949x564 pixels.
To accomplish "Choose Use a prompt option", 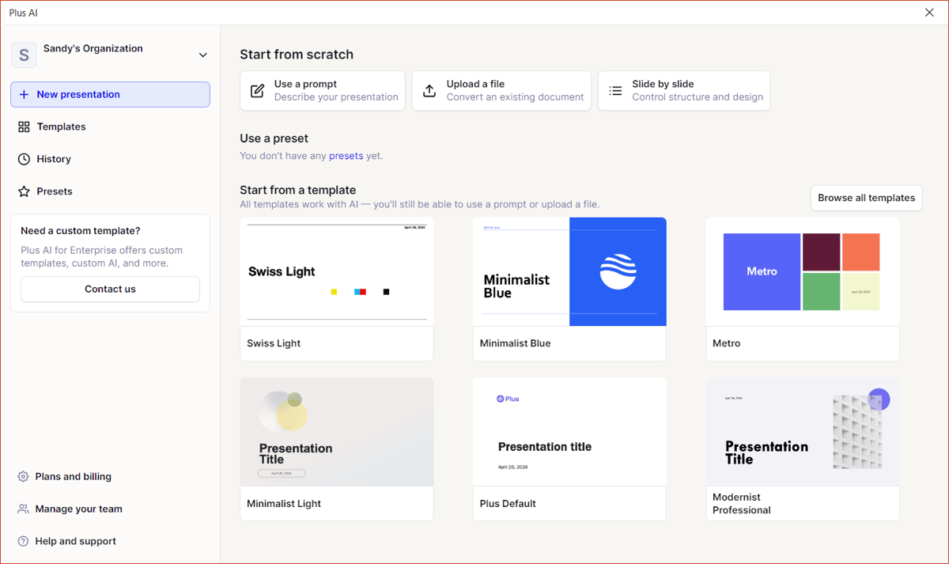I will (323, 91).
